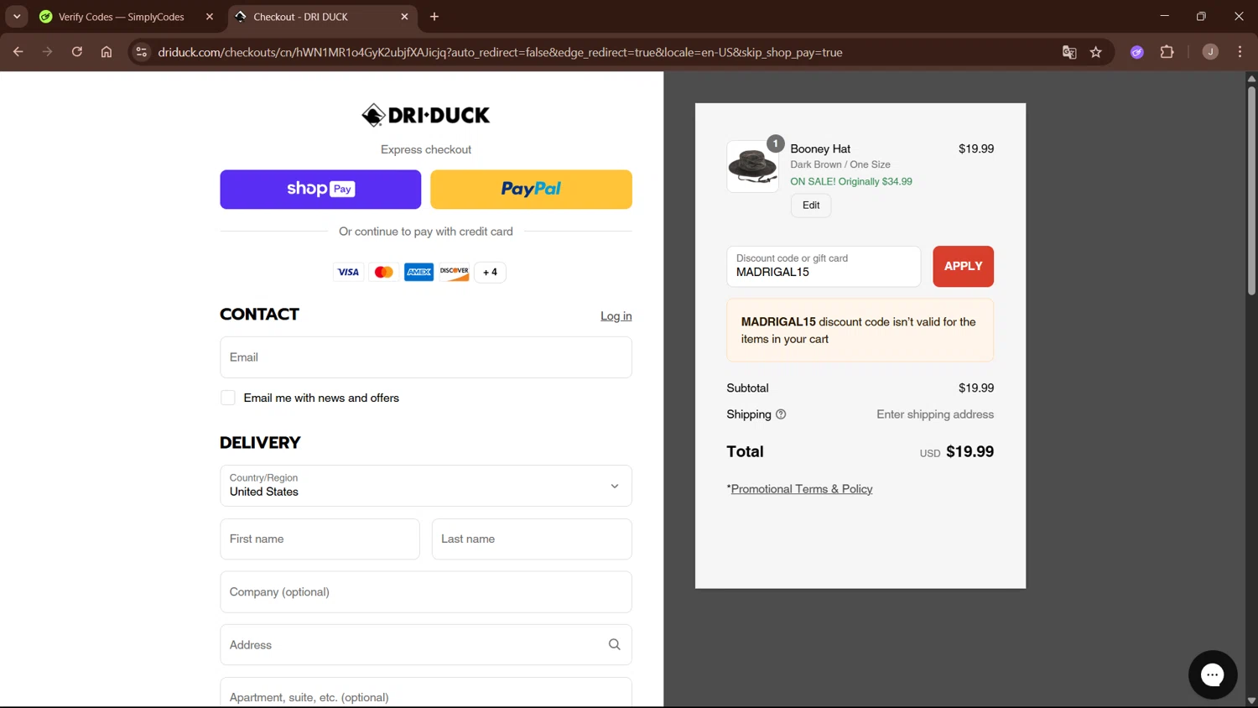Screen dimensions: 1258x708
Task: Pay with the PayPal button
Action: coord(531,190)
